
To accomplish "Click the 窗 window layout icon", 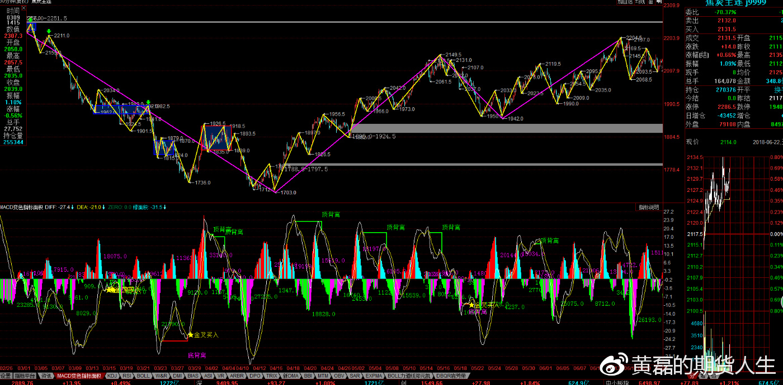I will click(x=650, y=2).
